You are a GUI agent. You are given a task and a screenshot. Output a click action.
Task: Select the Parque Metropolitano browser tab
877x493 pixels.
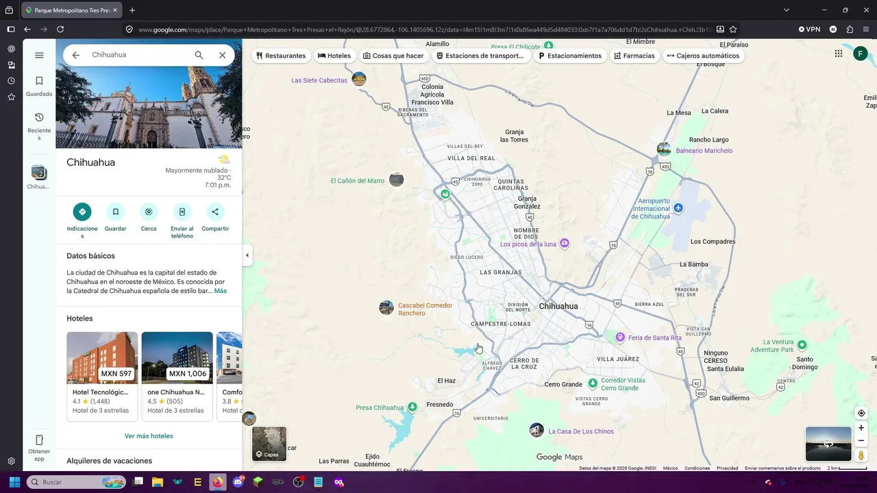pos(72,10)
